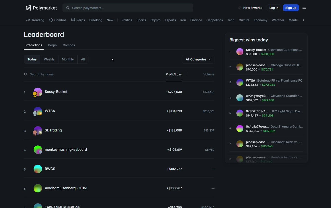The width and height of the screenshot is (331, 208).
Task: Open the hamburger menu icon
Action: coord(304,8)
